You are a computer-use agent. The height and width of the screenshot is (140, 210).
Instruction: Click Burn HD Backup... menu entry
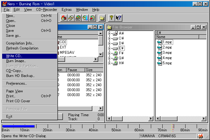[x=30, y=76]
